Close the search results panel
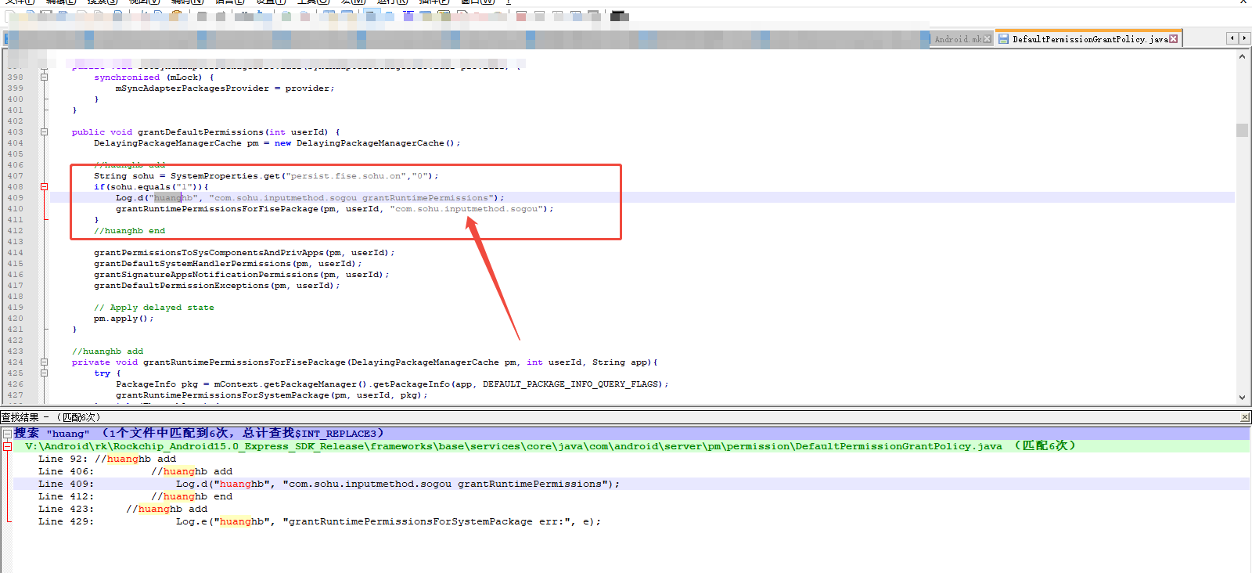The width and height of the screenshot is (1252, 573). click(x=1245, y=417)
